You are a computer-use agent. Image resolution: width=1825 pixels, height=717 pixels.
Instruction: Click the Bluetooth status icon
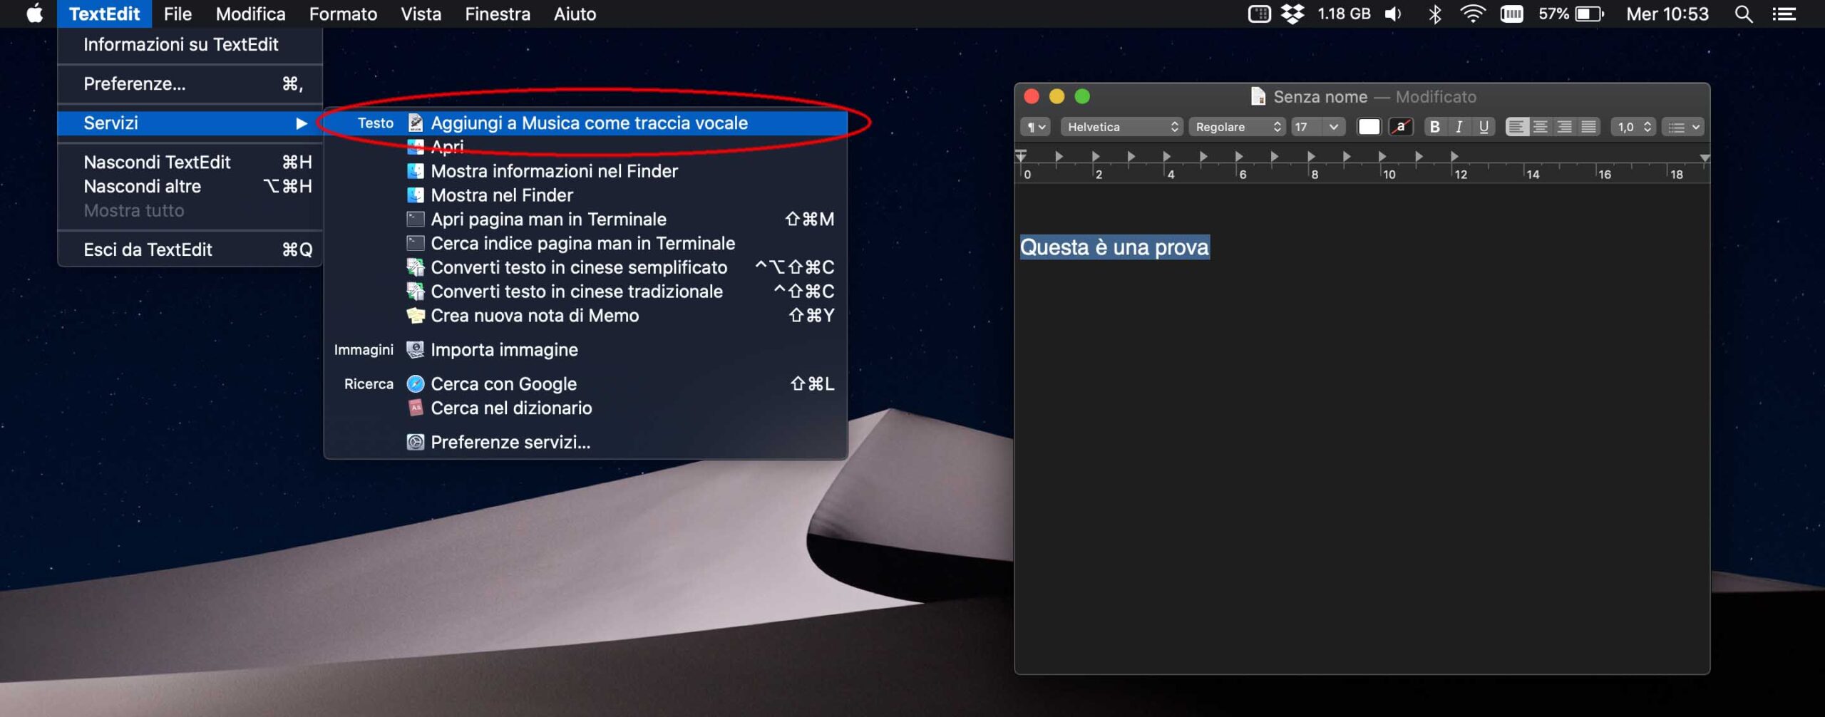[x=1434, y=14]
